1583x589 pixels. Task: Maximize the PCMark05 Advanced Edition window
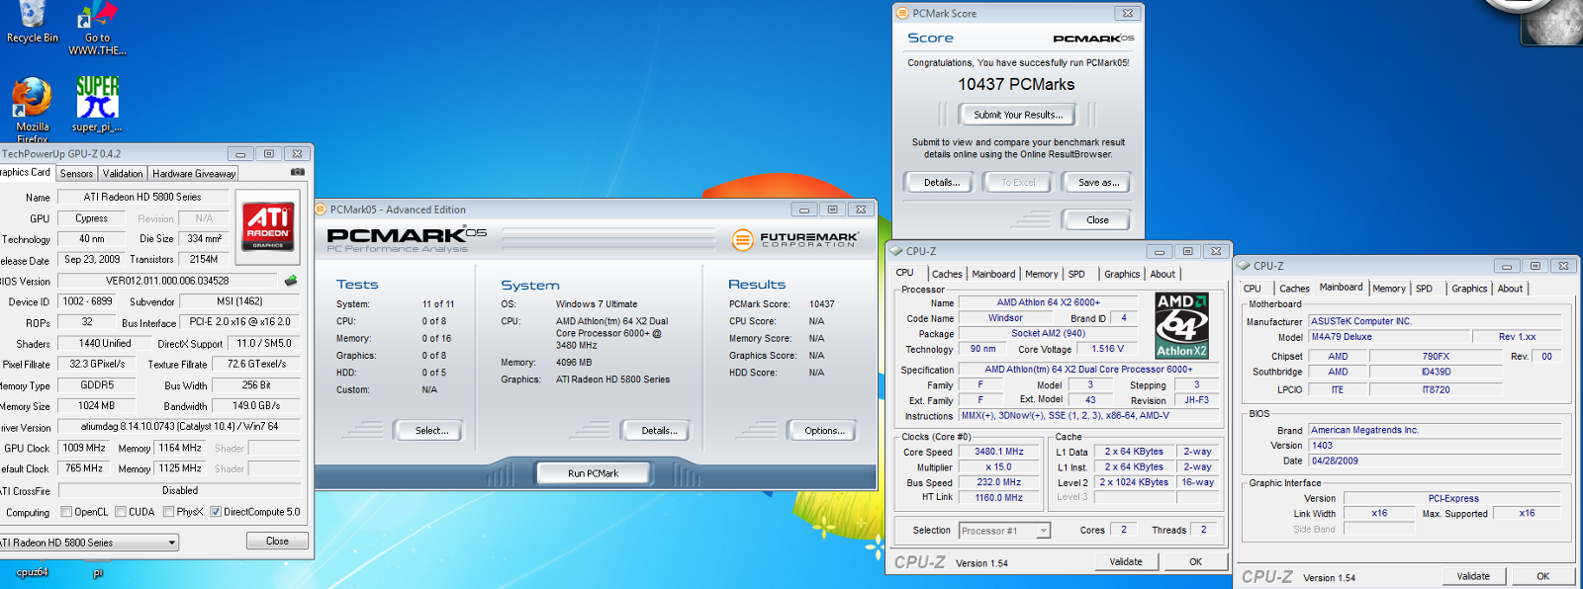click(x=832, y=210)
